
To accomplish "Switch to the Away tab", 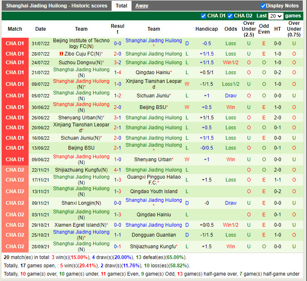I will tap(142, 6).
